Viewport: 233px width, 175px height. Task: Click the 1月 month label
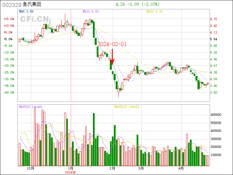pos(70,169)
